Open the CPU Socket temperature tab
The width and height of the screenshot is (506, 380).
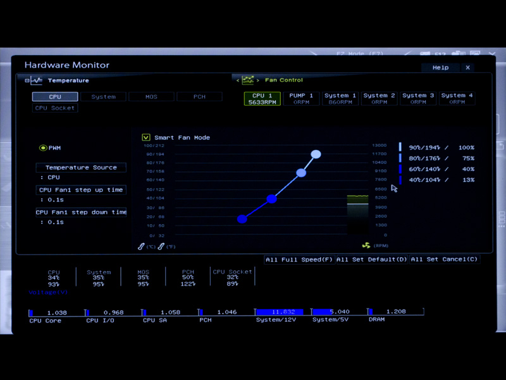tap(54, 108)
